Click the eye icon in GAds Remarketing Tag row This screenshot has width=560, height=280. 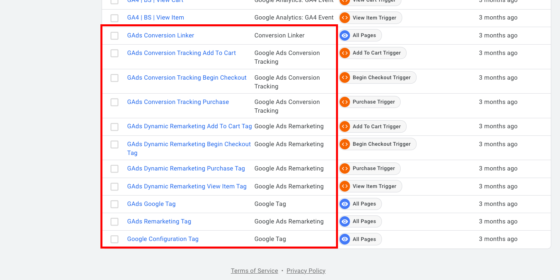pyautogui.click(x=345, y=221)
